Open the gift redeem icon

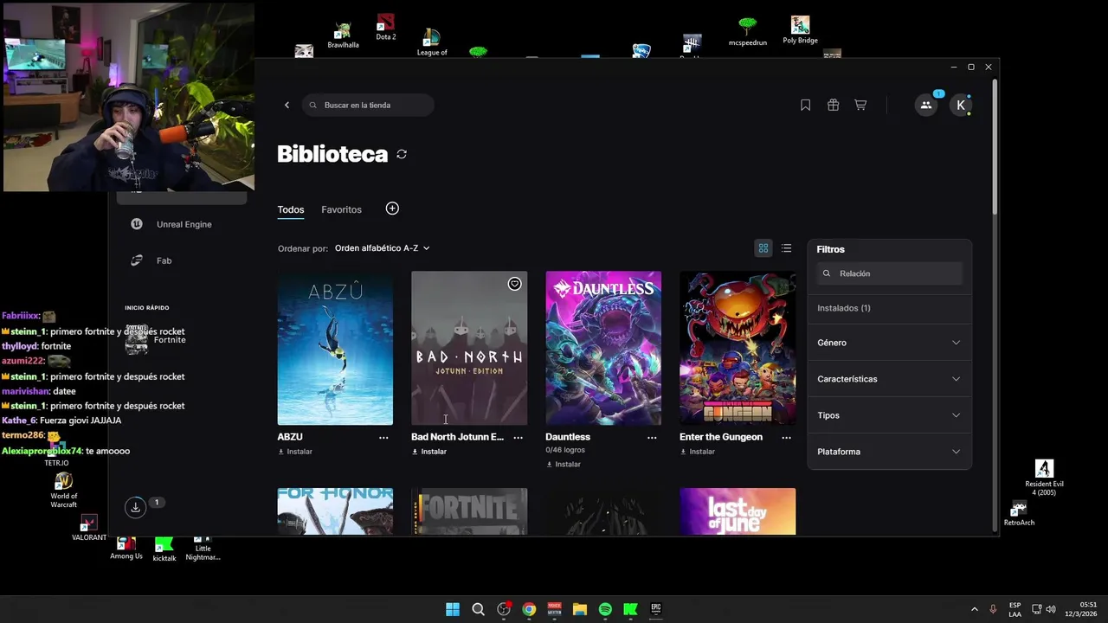coord(833,105)
